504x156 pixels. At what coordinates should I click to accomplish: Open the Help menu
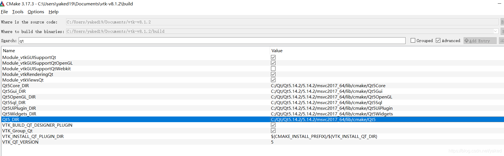pyautogui.click(x=53, y=12)
